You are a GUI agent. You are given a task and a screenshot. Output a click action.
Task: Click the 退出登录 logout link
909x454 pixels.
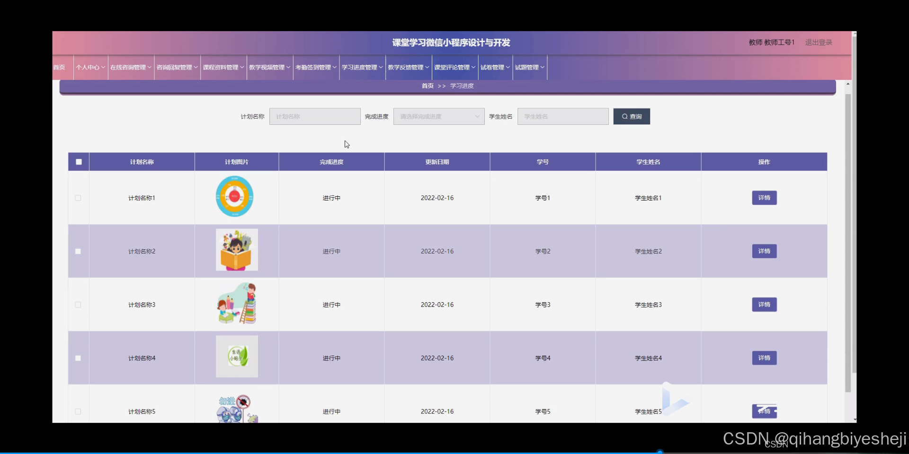819,42
